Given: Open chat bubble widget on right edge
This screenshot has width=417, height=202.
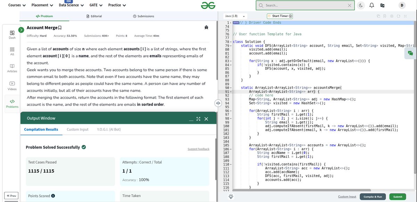Looking at the screenshot, I should tap(410, 53).
